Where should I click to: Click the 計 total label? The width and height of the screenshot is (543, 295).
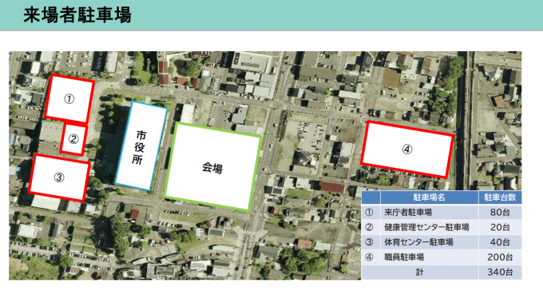(x=420, y=272)
